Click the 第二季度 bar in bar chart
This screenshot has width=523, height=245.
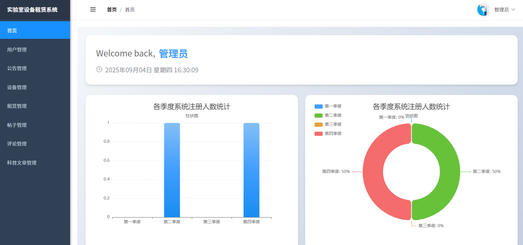(172, 170)
